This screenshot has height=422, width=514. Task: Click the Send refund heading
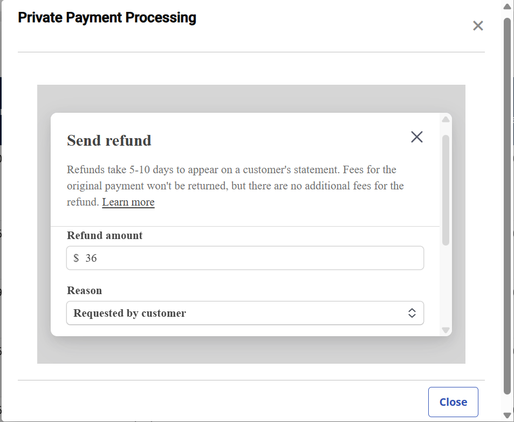click(x=109, y=141)
